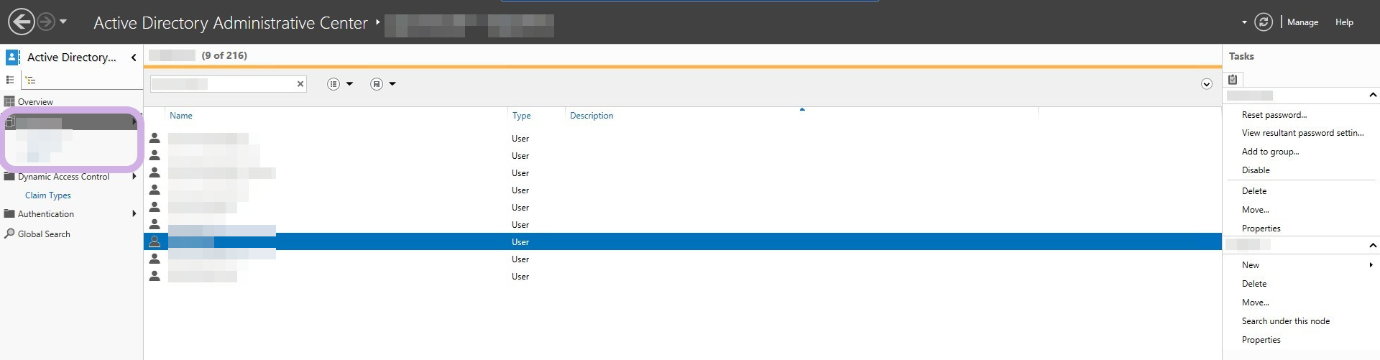Viewport: 1380px width, 360px height.
Task: Choose Search under this node
Action: [x=1285, y=321]
